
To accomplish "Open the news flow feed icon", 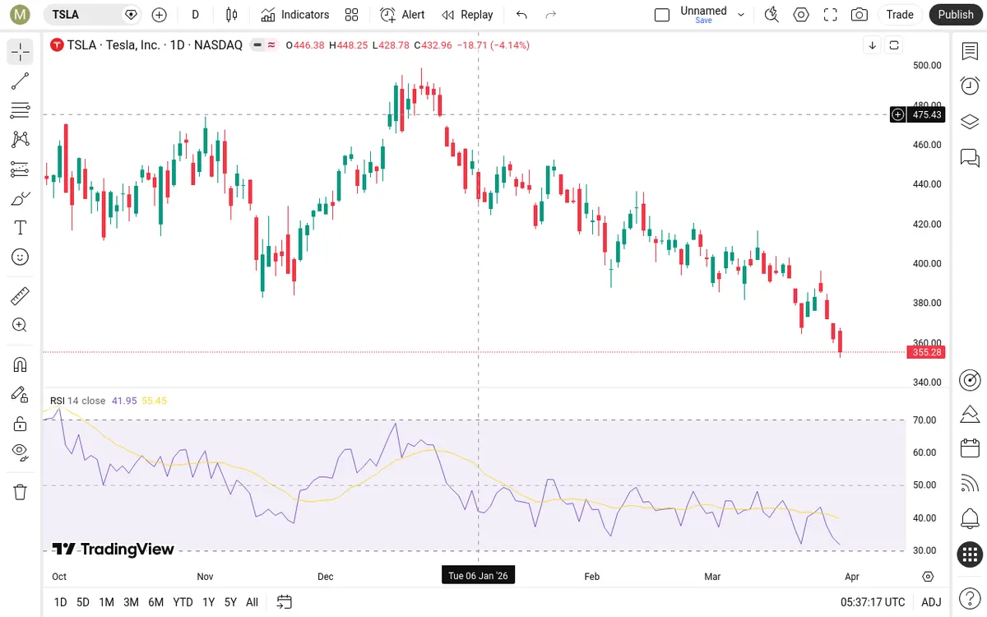I will tap(970, 484).
